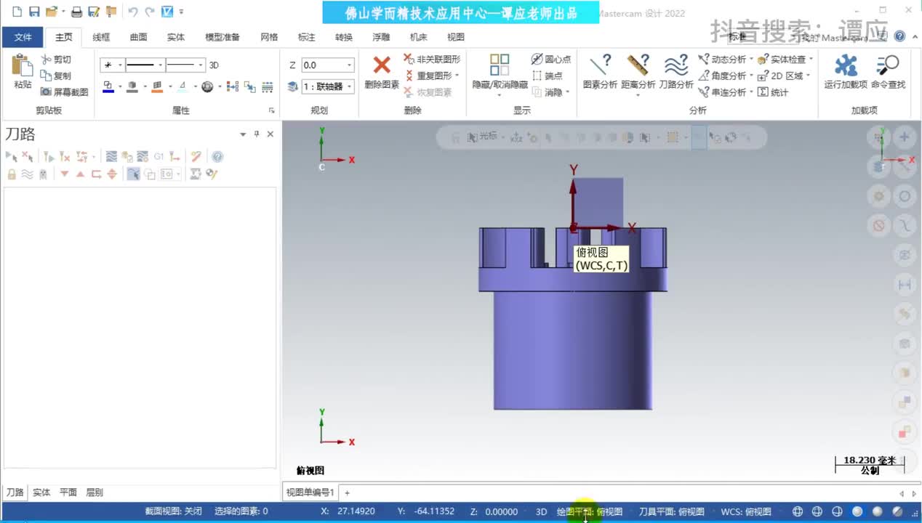Open the 文件 menu
Viewport: 922px width, 523px height.
pyautogui.click(x=23, y=37)
